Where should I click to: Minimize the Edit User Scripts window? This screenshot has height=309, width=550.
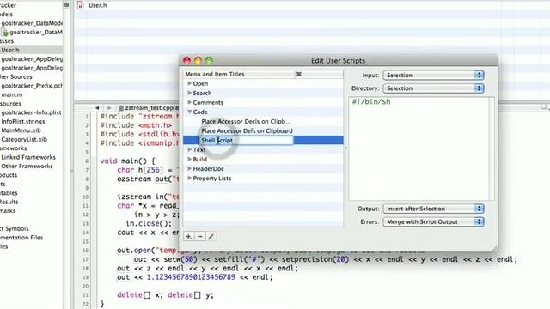198,60
